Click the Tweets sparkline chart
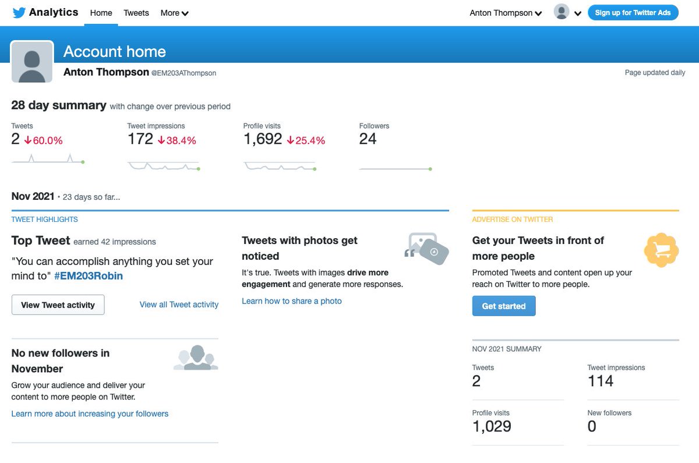Viewport: 699px width, 463px height. (48, 159)
